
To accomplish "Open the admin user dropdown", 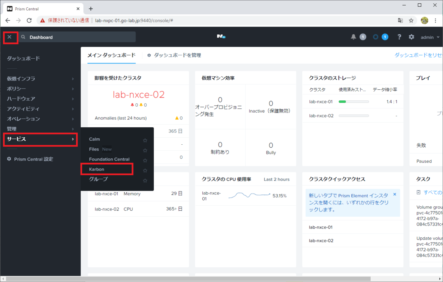I will click(x=430, y=37).
